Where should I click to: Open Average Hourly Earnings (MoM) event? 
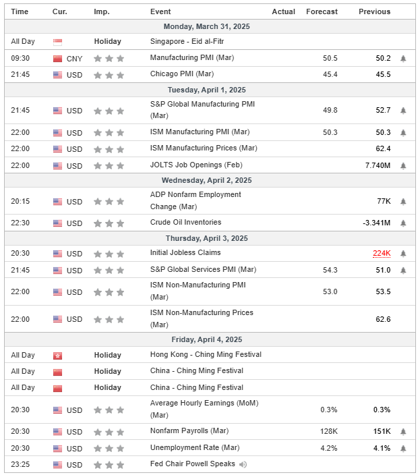click(x=204, y=409)
